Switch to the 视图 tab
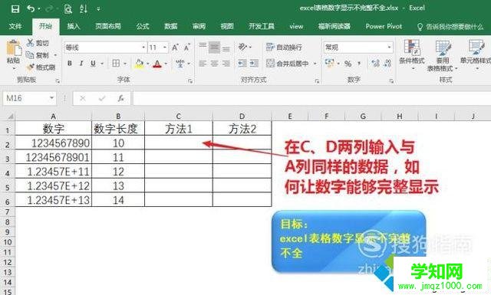Viewport: 491px width, 295px height. point(227,26)
